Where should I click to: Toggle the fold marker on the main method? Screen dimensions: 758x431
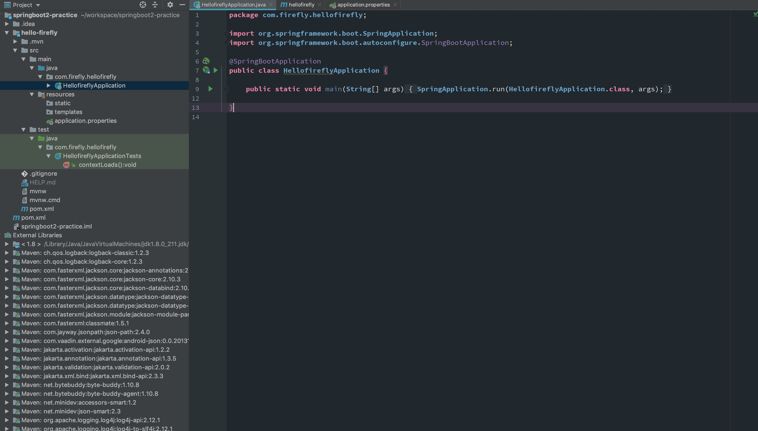coord(226,89)
